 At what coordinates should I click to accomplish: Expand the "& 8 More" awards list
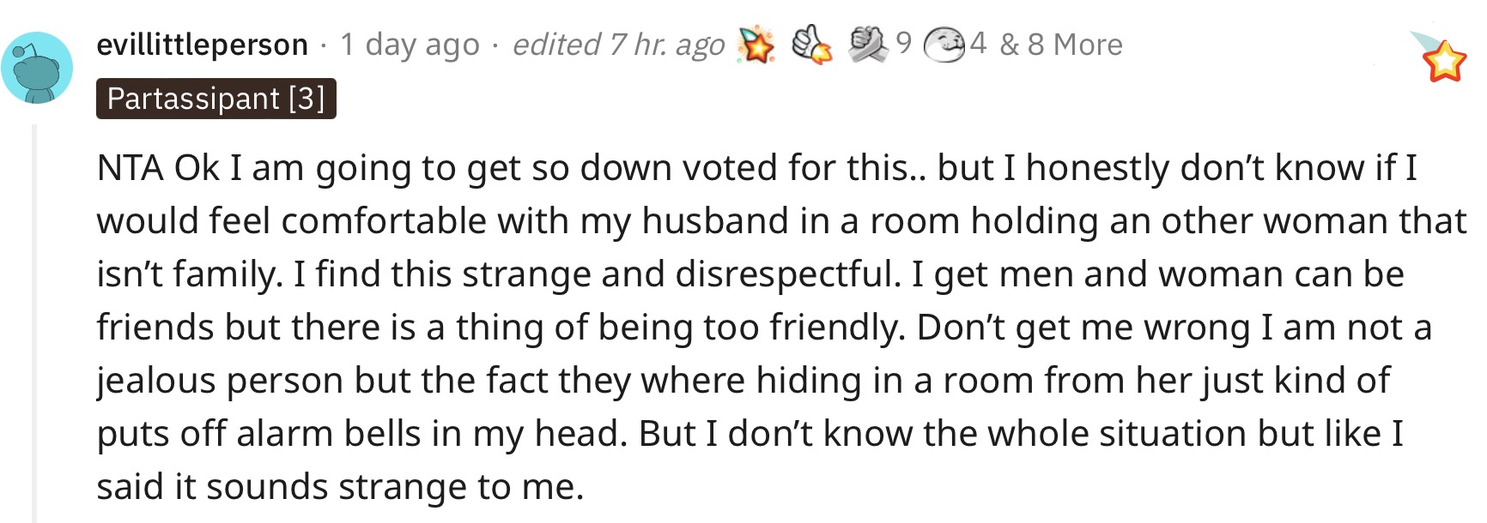pyautogui.click(x=1061, y=44)
